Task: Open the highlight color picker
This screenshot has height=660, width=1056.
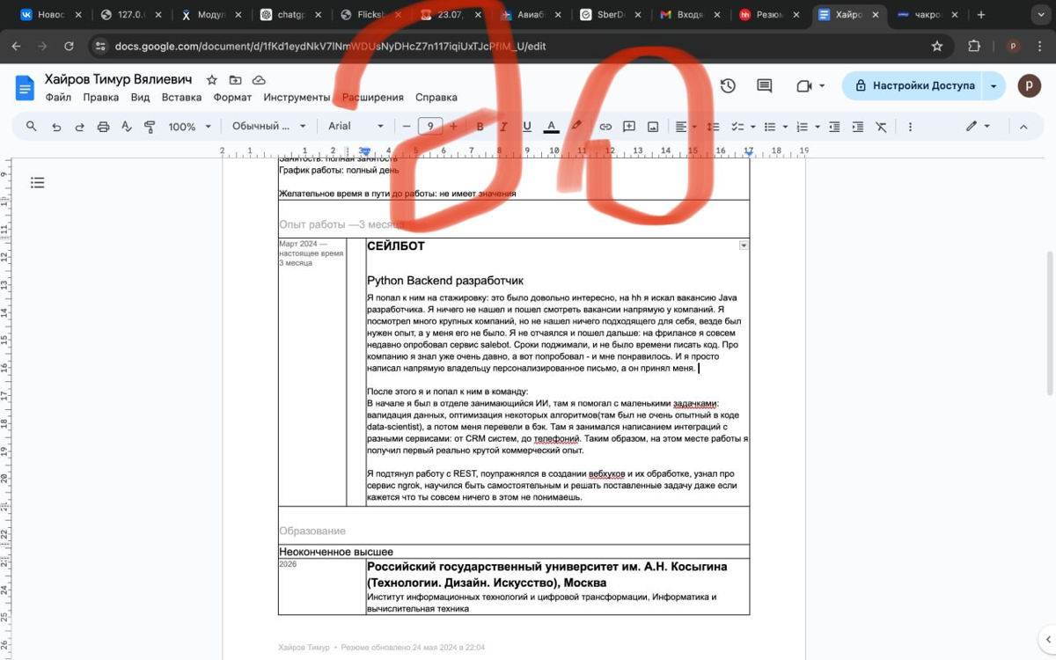Action: click(x=576, y=127)
